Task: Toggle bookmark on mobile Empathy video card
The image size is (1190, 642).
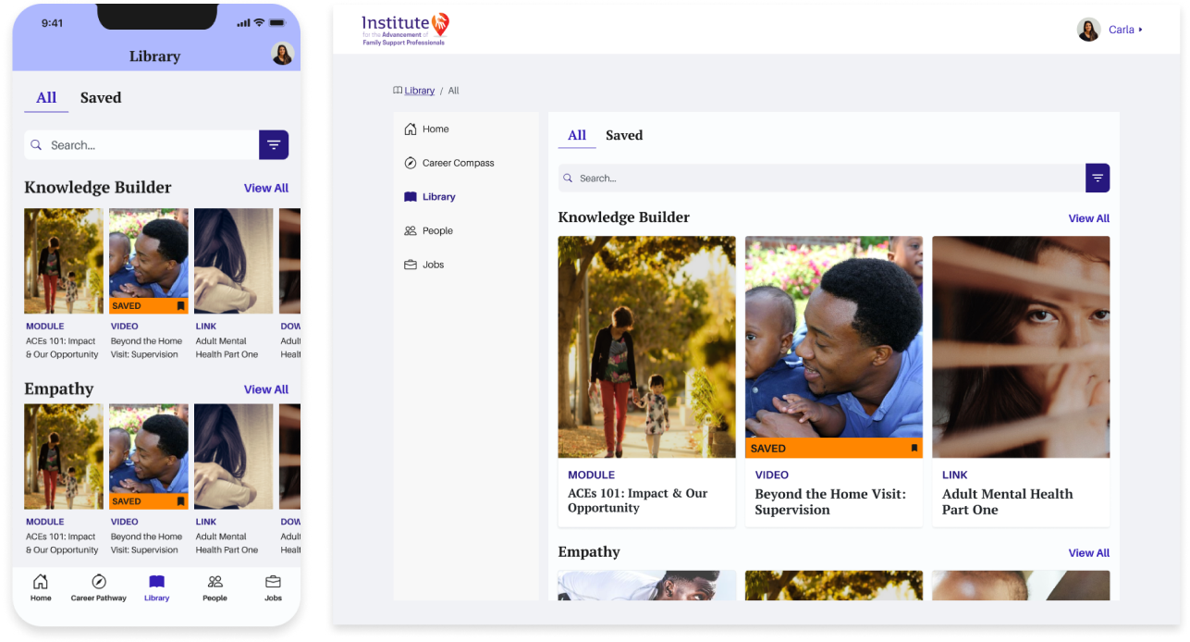Action: 180,501
